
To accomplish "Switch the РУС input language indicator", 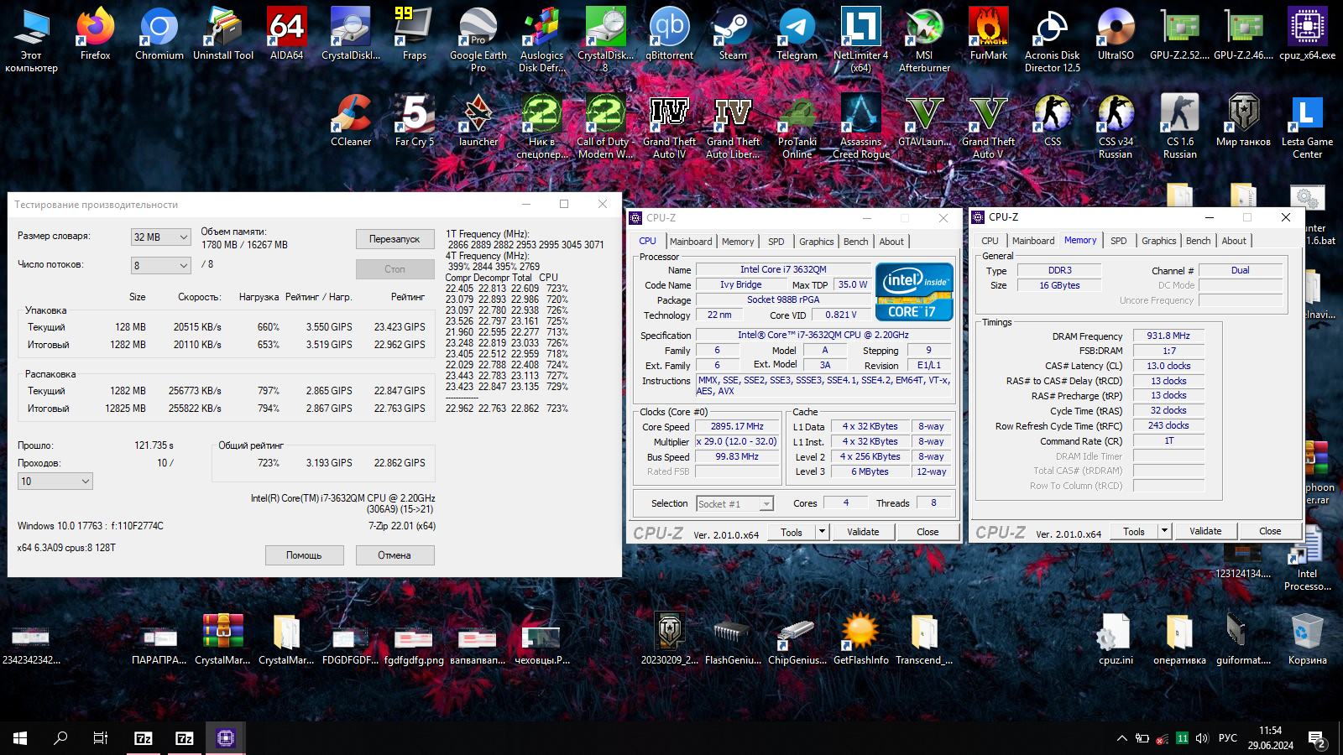I will pyautogui.click(x=1228, y=738).
